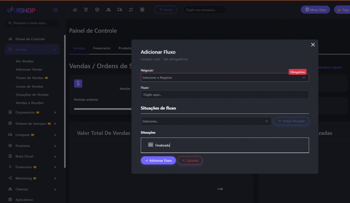Open Fluxos de Vendas menu item
Viewport: 350px width, 203px height.
(x=29, y=78)
